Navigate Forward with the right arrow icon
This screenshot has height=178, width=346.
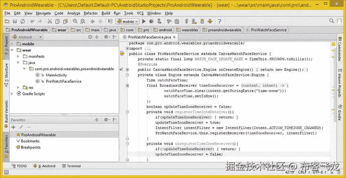click(100, 21)
